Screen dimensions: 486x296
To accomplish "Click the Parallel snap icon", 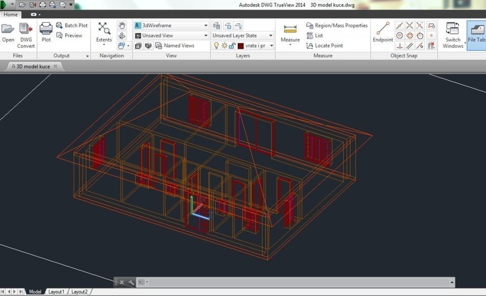I will [x=410, y=46].
